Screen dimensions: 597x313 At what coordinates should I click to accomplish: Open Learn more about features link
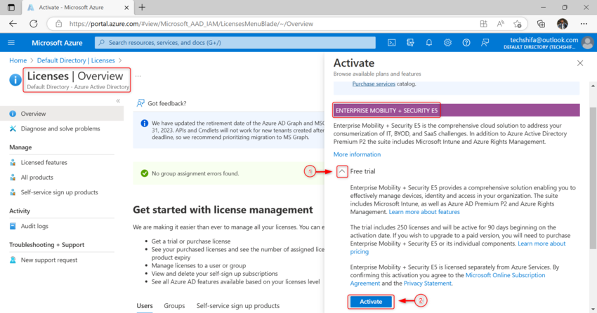424,212
